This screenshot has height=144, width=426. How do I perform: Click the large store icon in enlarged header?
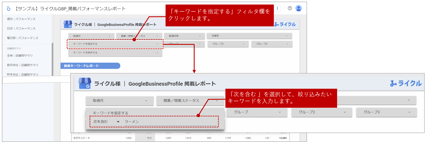[x=85, y=84]
